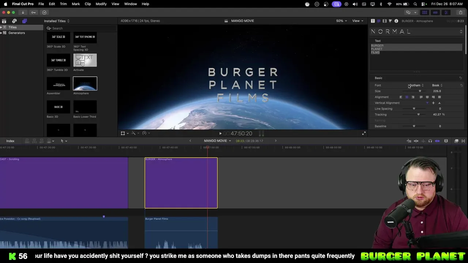This screenshot has width=468, height=263.
Task: Open the Select arrow tool menu
Action: coord(64,141)
